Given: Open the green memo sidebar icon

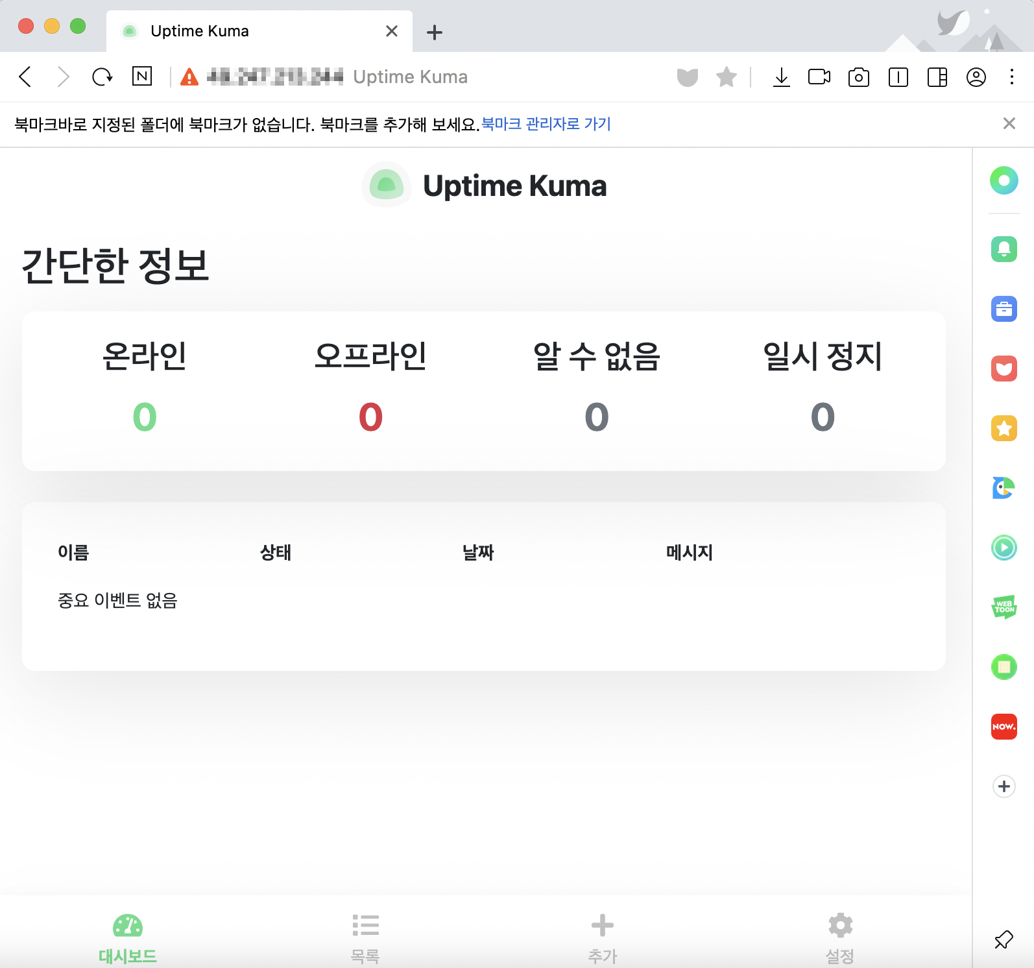Looking at the screenshot, I should click(1004, 667).
